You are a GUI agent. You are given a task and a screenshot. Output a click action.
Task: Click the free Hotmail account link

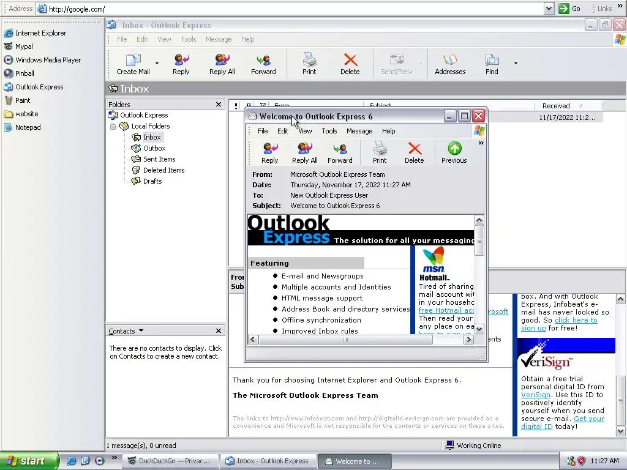click(446, 310)
